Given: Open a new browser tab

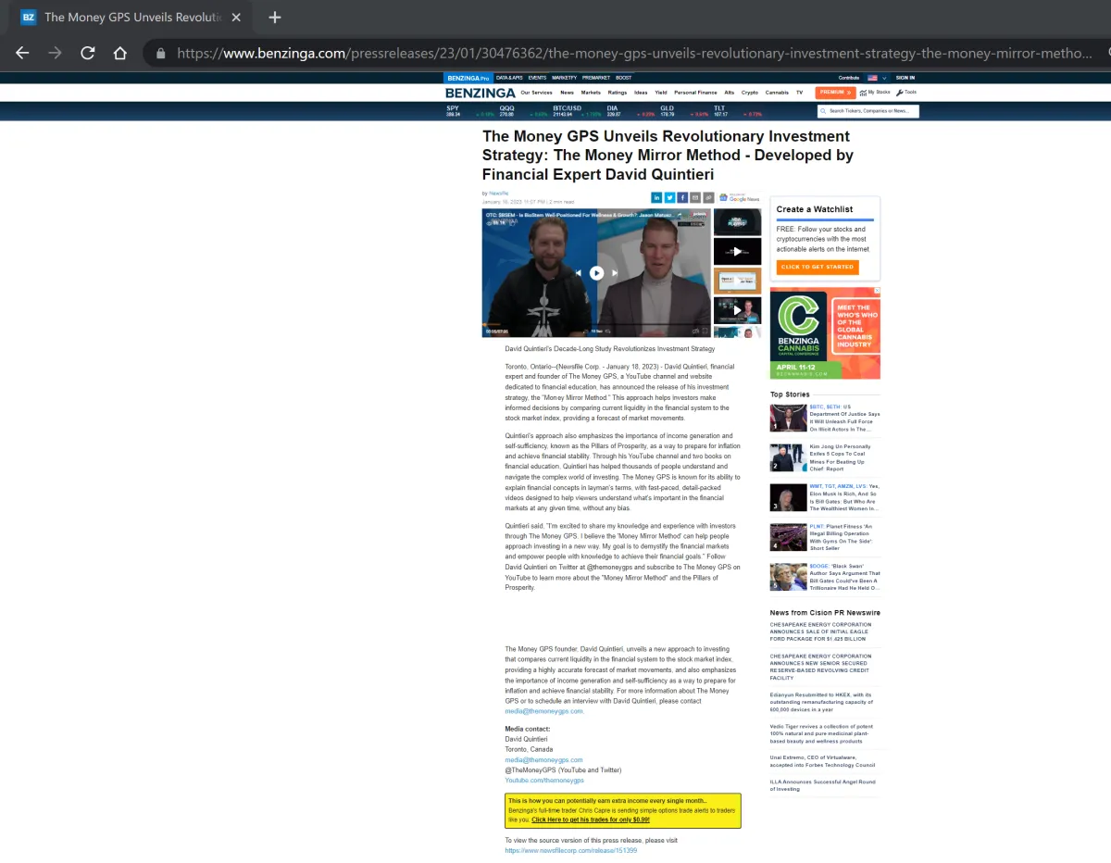Looking at the screenshot, I should pyautogui.click(x=274, y=18).
